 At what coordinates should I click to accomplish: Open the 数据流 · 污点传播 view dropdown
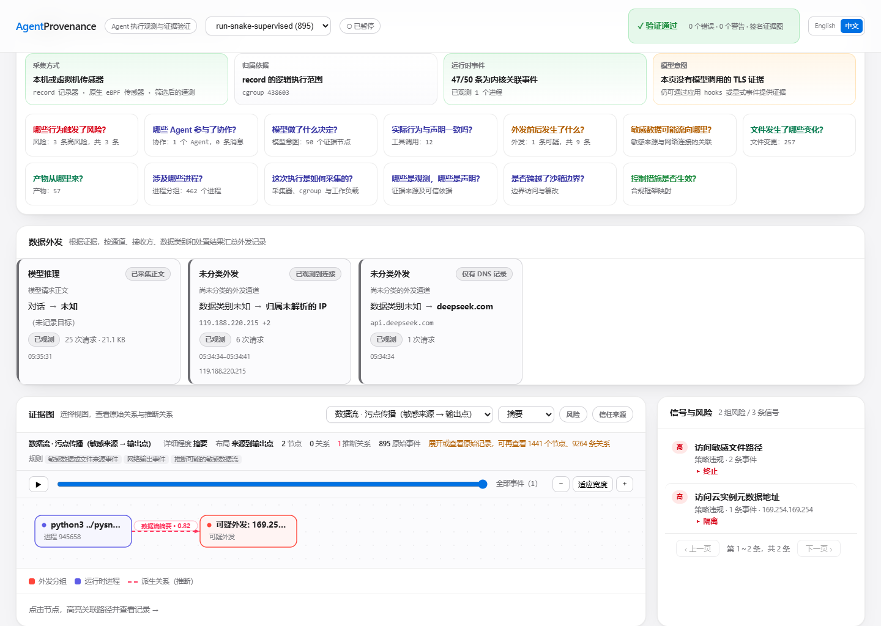(410, 414)
